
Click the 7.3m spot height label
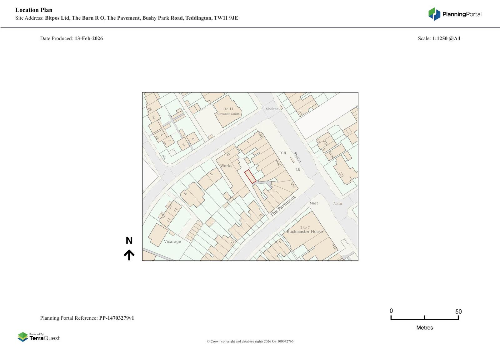337,203
